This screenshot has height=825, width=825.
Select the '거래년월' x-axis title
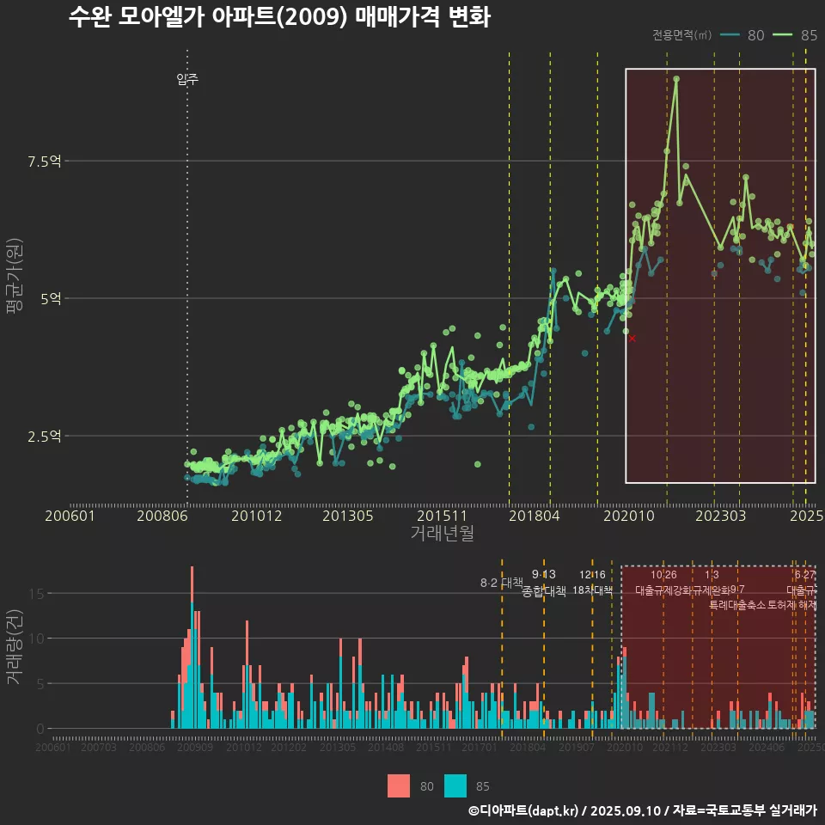point(442,533)
